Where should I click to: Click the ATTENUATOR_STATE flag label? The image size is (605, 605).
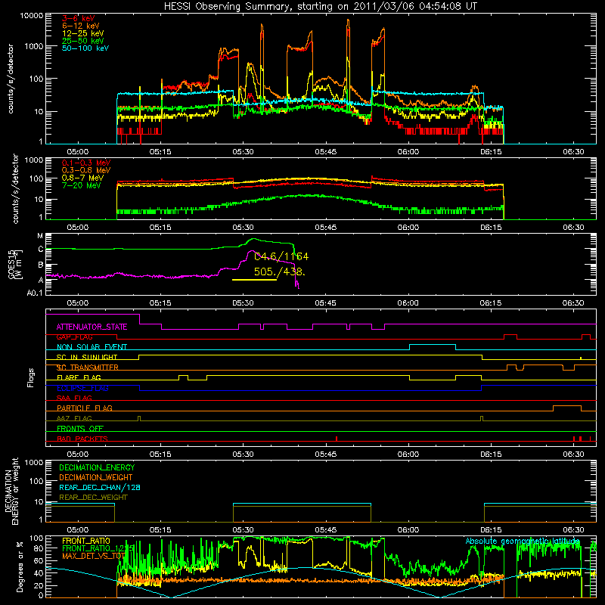[x=92, y=327]
